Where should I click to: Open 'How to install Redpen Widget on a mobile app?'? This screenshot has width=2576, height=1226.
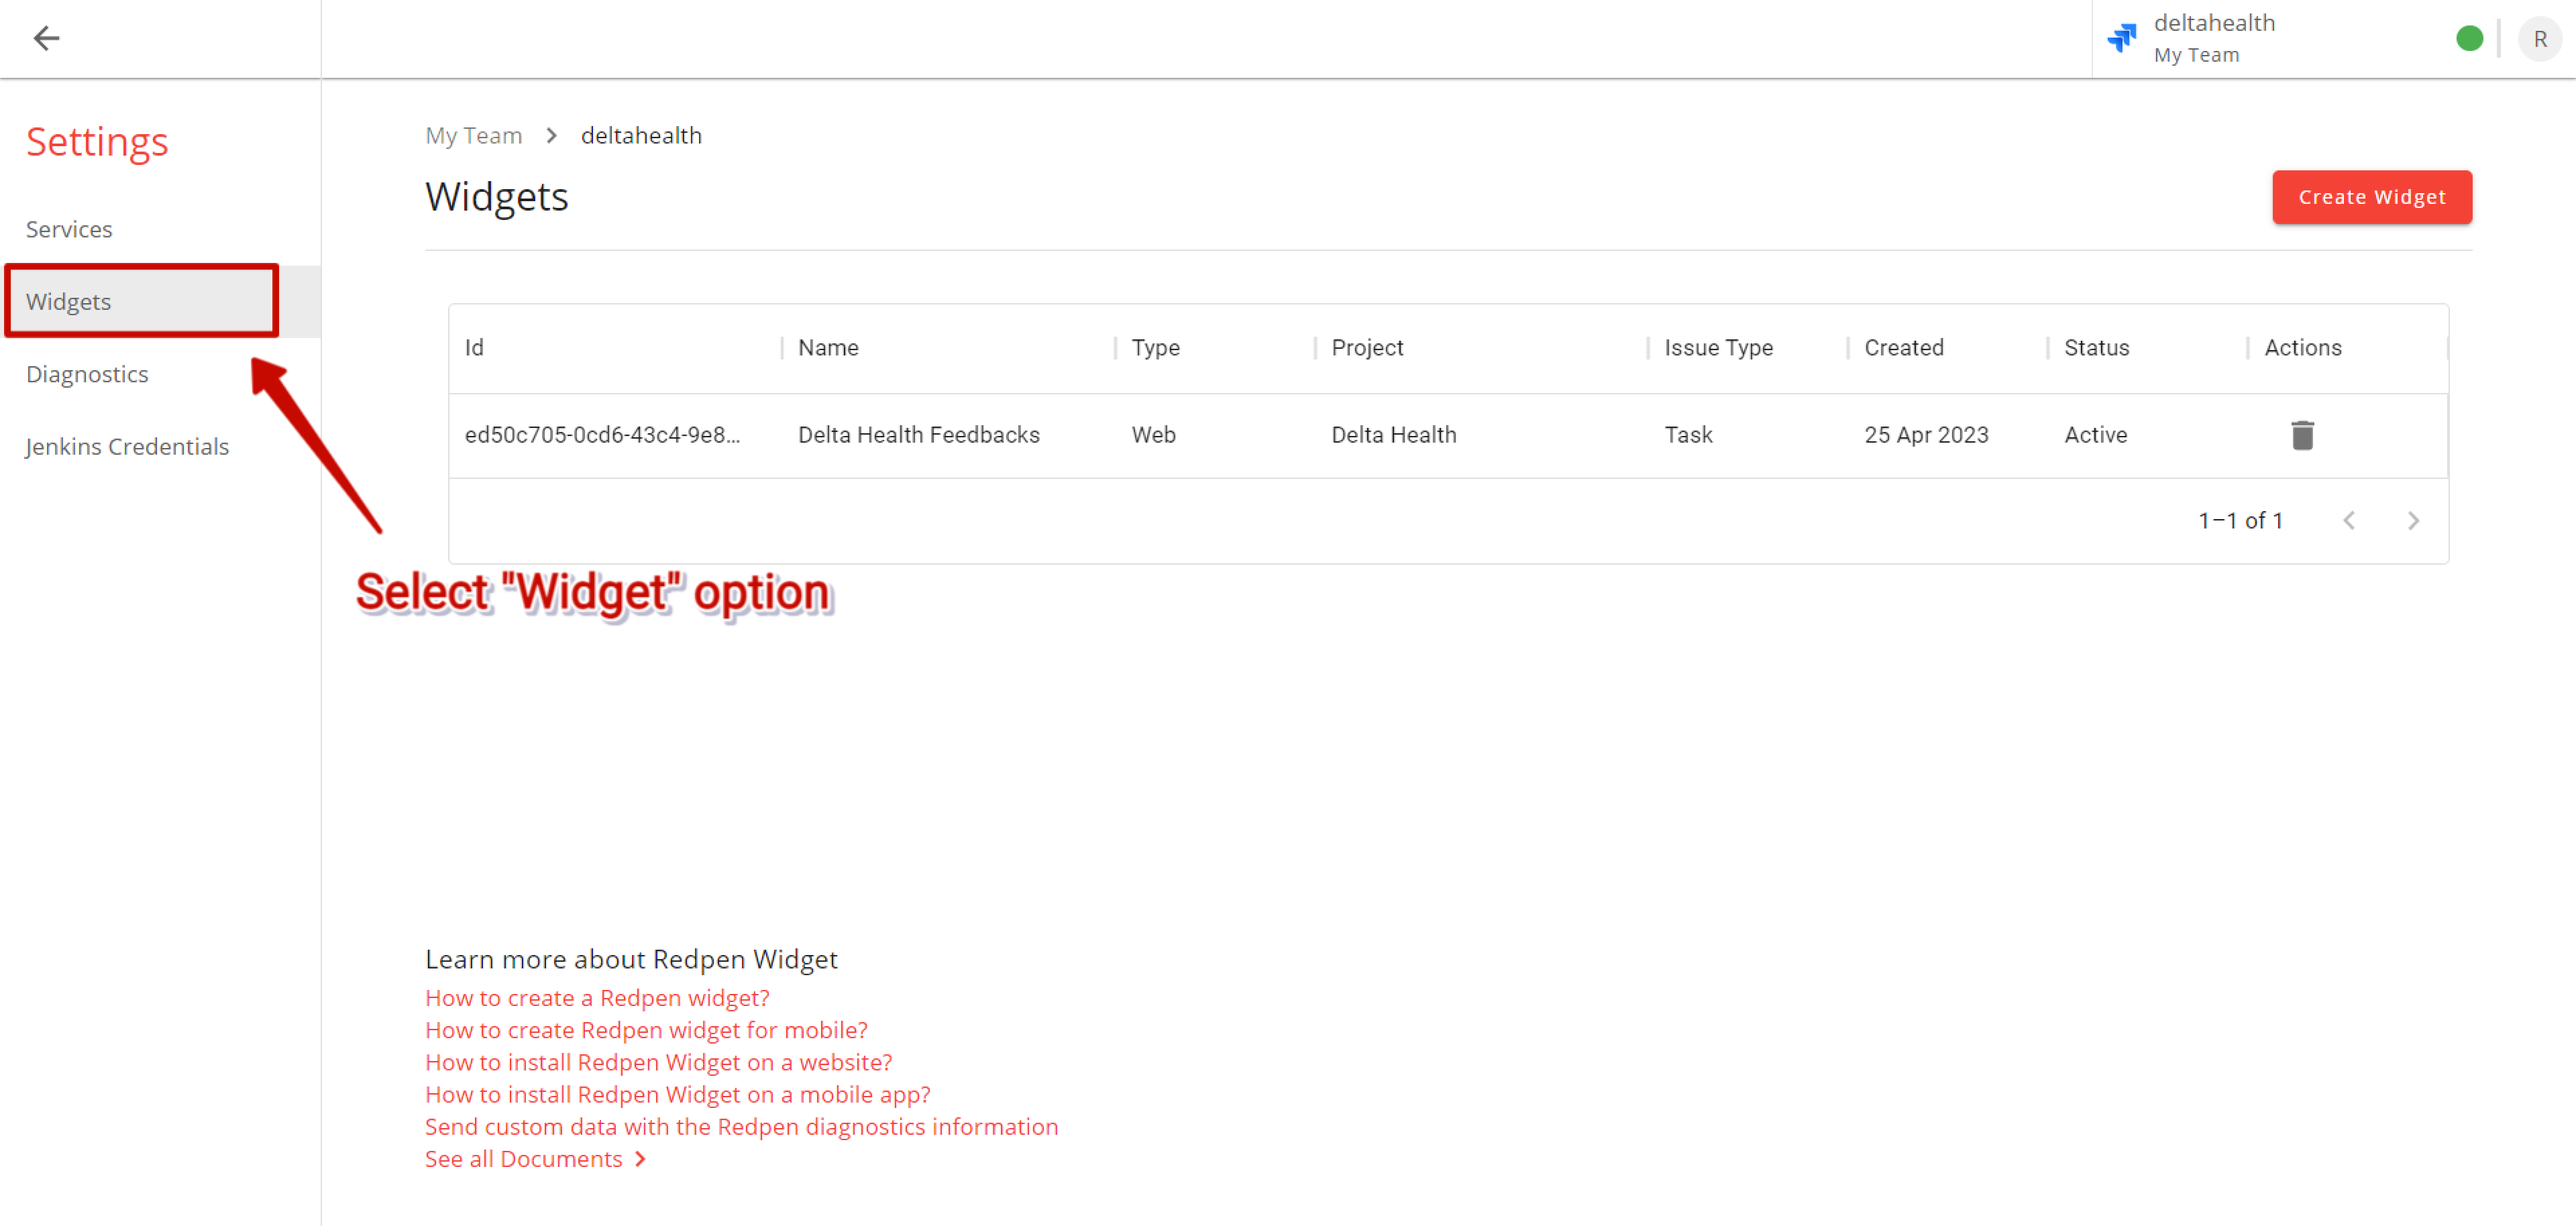pos(678,1094)
